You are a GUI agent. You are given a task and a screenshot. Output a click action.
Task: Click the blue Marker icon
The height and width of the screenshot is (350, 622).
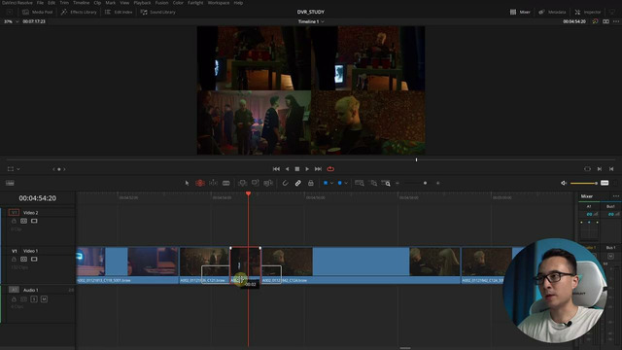[x=339, y=183]
